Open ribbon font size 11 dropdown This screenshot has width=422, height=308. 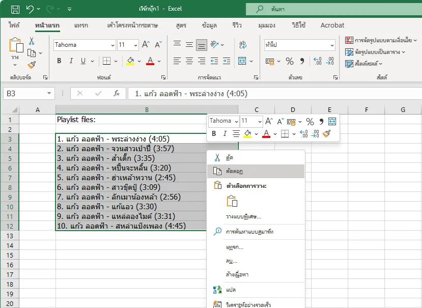pyautogui.click(x=135, y=45)
